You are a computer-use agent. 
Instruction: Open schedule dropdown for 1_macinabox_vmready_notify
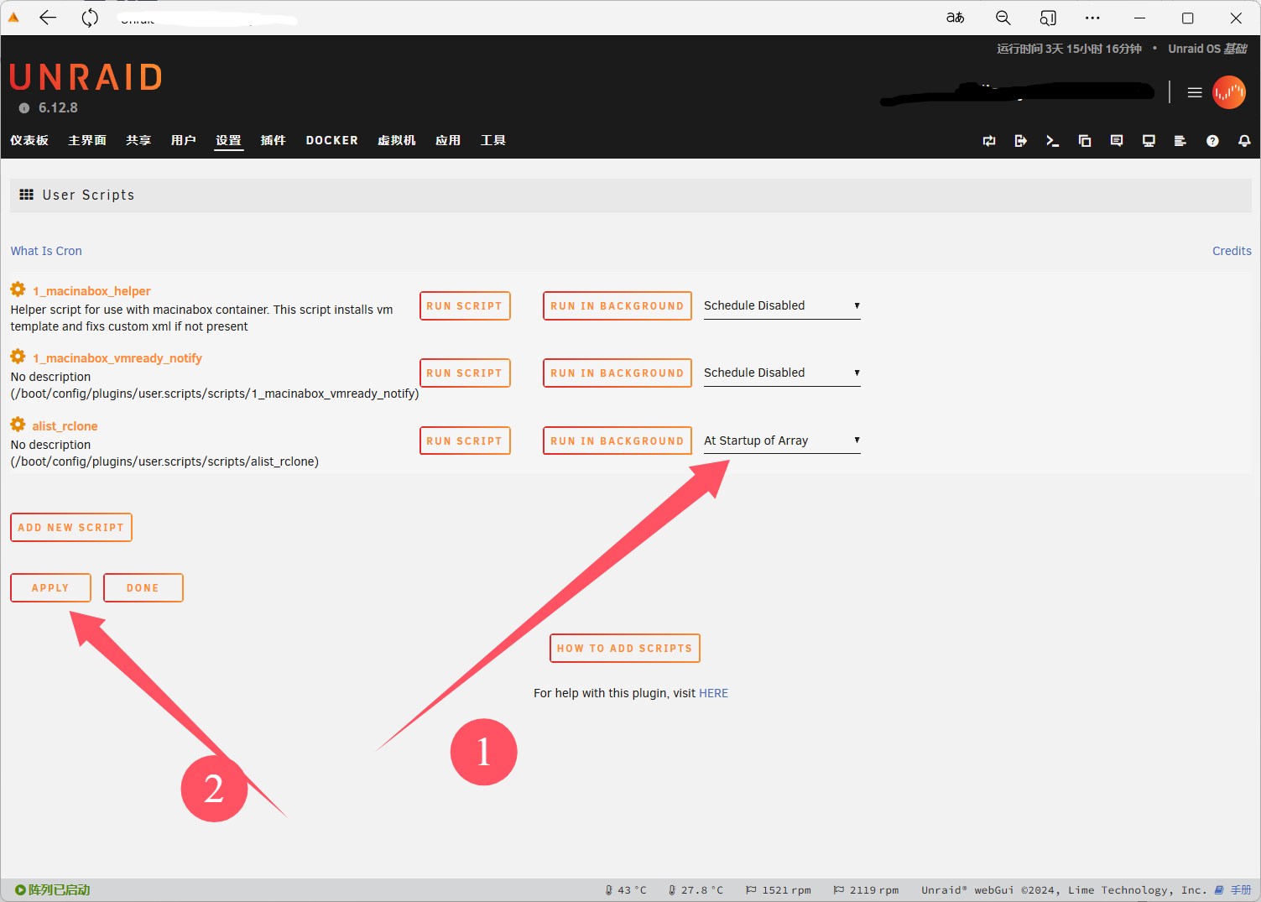(781, 373)
